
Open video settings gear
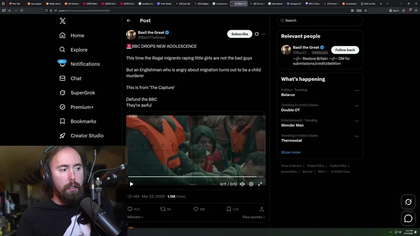pos(251,184)
